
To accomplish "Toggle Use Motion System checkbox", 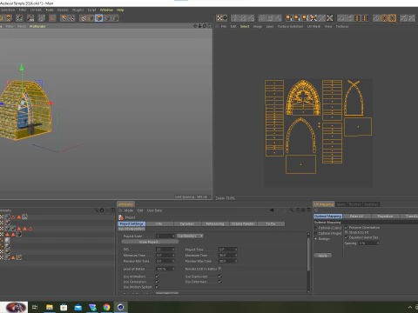I will click(157, 287).
